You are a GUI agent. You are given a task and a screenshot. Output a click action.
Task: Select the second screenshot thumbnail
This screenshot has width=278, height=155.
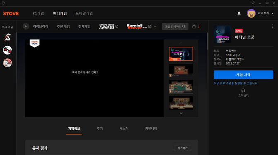(x=181, y=70)
